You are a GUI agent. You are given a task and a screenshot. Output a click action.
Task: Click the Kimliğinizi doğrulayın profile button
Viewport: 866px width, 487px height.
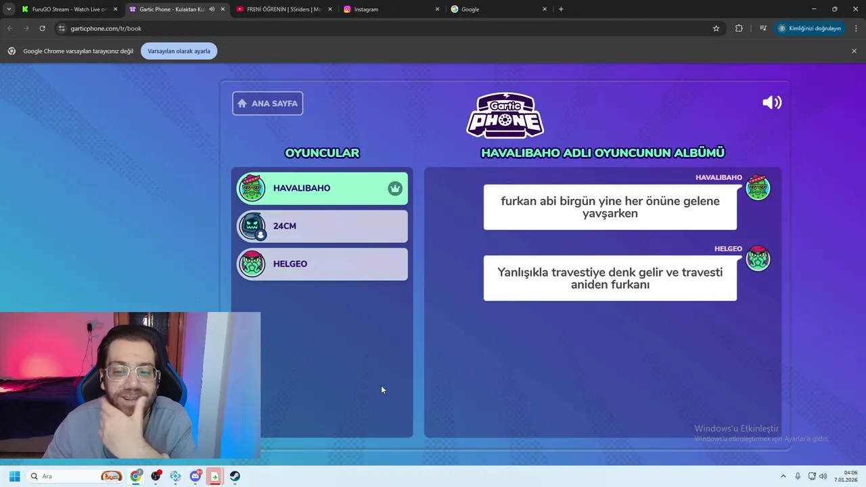[x=810, y=28]
